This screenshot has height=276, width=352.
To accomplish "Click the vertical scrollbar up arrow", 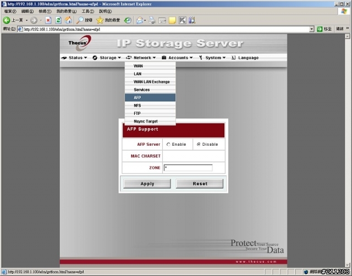I will [x=348, y=36].
